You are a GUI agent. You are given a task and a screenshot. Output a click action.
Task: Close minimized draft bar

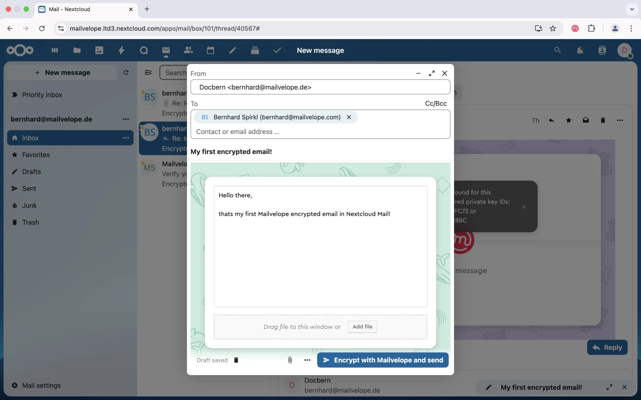click(x=624, y=387)
